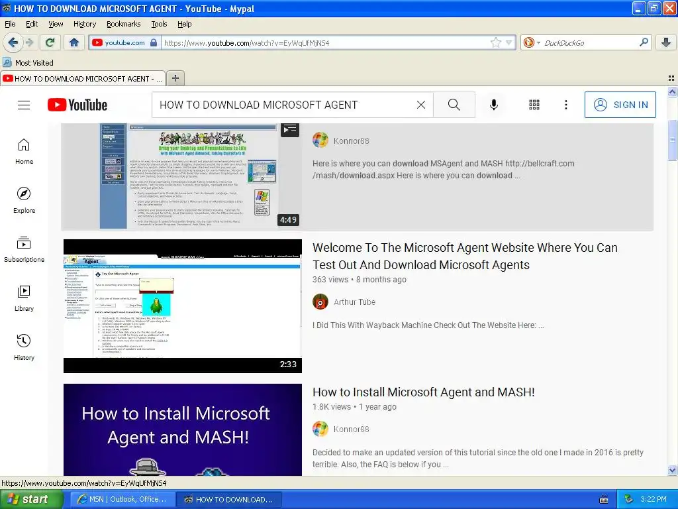The height and width of the screenshot is (509, 678).
Task: Click Arthur Tube channel avatar
Action: point(320,302)
